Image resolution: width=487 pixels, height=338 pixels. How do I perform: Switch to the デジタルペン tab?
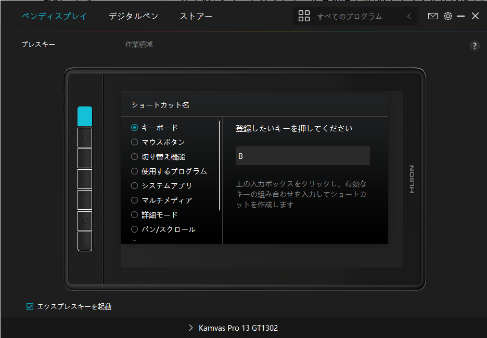pos(134,16)
